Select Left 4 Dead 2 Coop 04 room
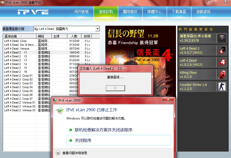 [41, 87]
